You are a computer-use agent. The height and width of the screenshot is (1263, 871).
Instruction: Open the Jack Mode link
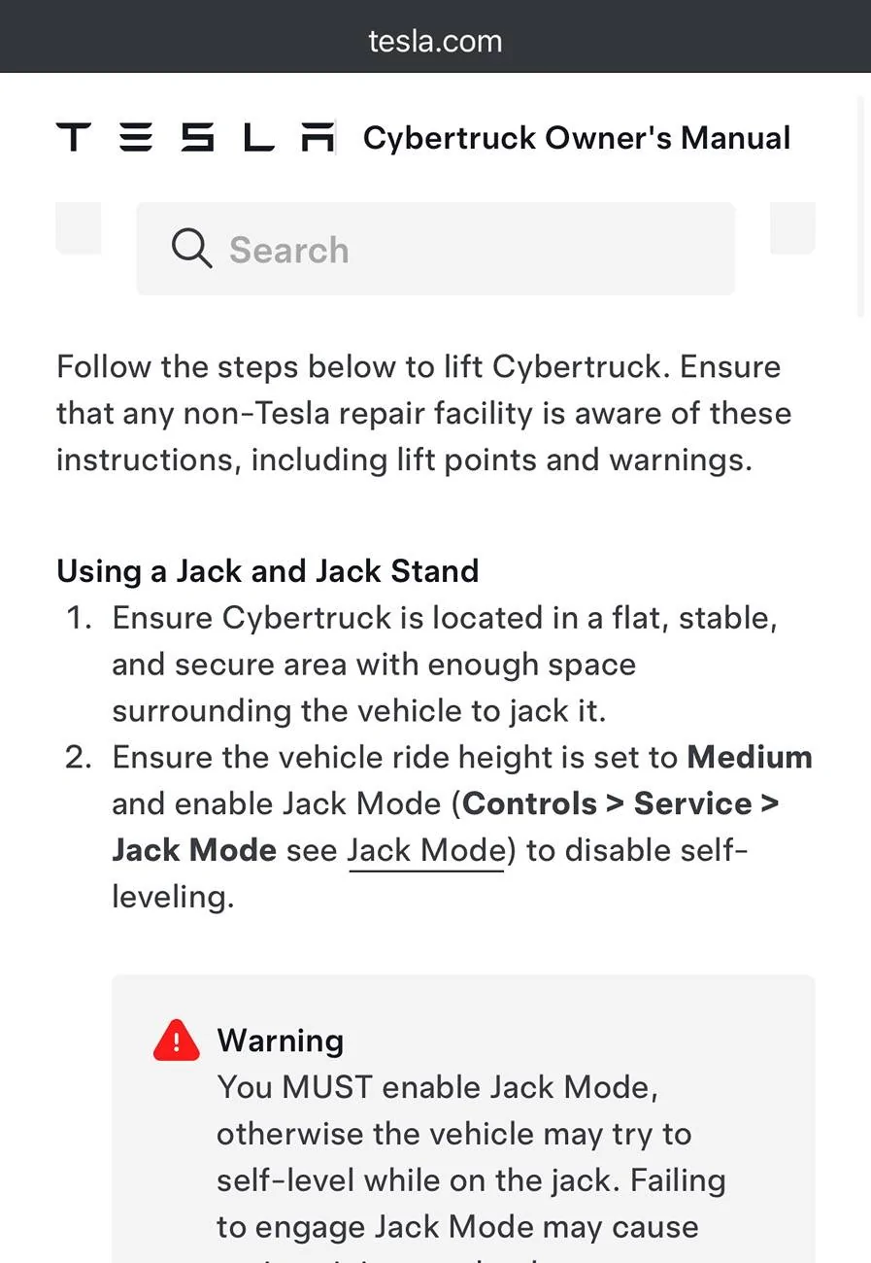(426, 851)
